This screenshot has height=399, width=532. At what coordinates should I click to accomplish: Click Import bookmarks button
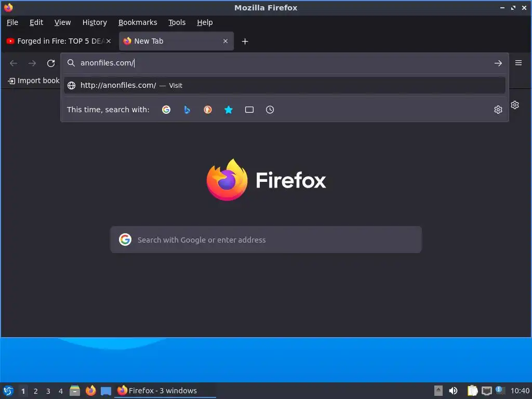pos(34,81)
